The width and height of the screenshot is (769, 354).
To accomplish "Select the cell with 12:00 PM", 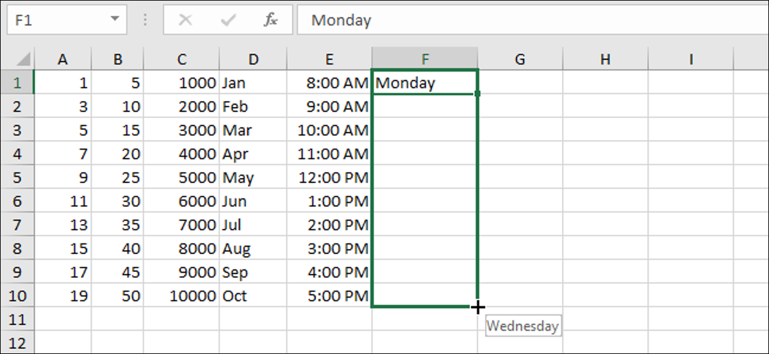I will coord(329,177).
